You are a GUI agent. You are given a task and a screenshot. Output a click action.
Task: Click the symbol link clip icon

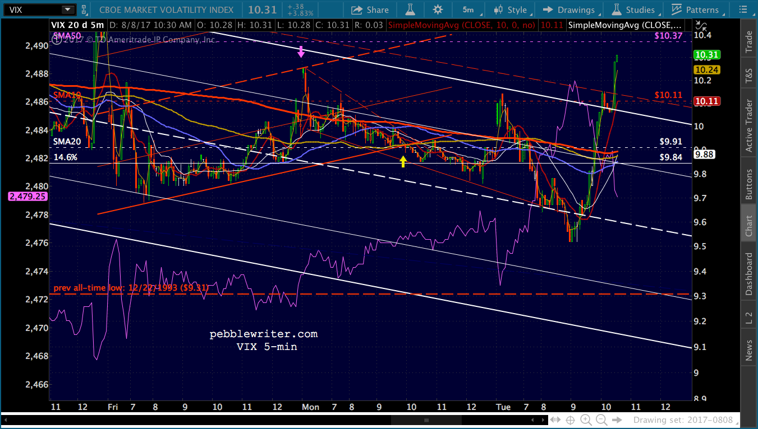point(84,10)
